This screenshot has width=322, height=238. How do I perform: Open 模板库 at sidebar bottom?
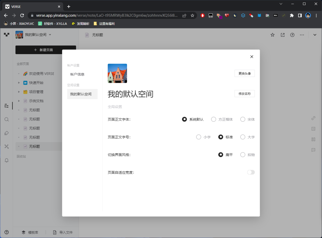[x=30, y=232]
